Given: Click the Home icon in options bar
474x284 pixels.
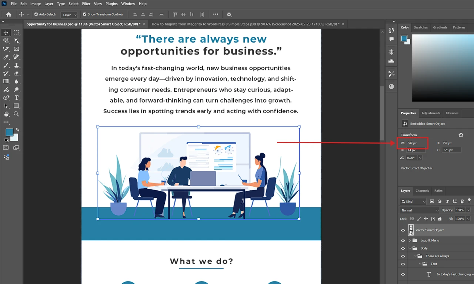Looking at the screenshot, I should click(9, 14).
